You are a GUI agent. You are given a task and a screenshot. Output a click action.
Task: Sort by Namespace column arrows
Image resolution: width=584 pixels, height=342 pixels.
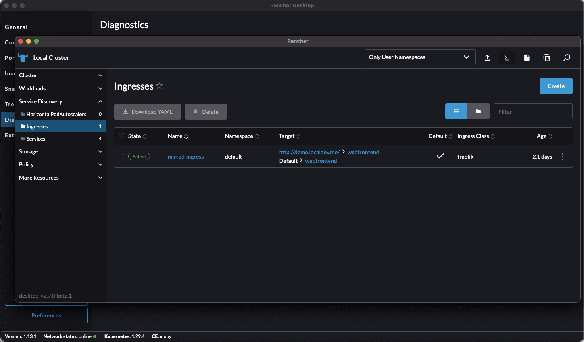coord(257,136)
